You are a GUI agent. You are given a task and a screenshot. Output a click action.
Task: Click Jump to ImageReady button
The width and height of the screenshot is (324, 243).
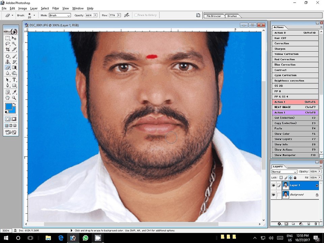point(11,132)
